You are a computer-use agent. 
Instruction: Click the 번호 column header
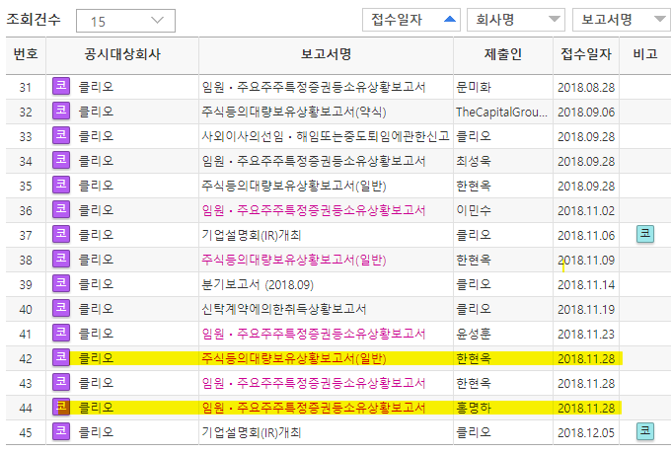pos(26,54)
